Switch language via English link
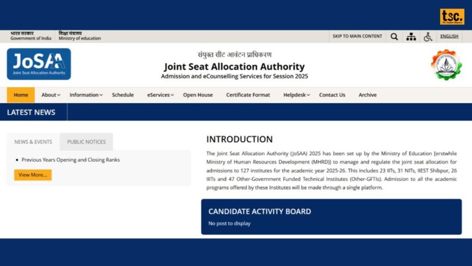 [x=449, y=36]
